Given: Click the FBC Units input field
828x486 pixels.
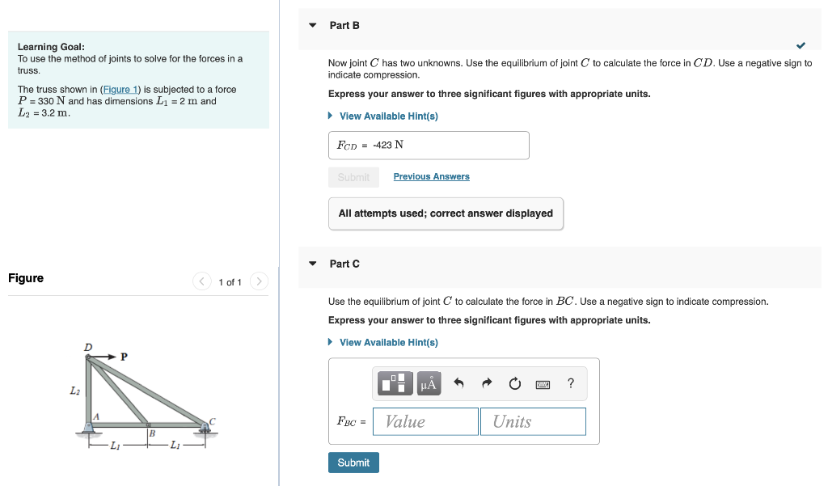Looking at the screenshot, I should 534,421.
